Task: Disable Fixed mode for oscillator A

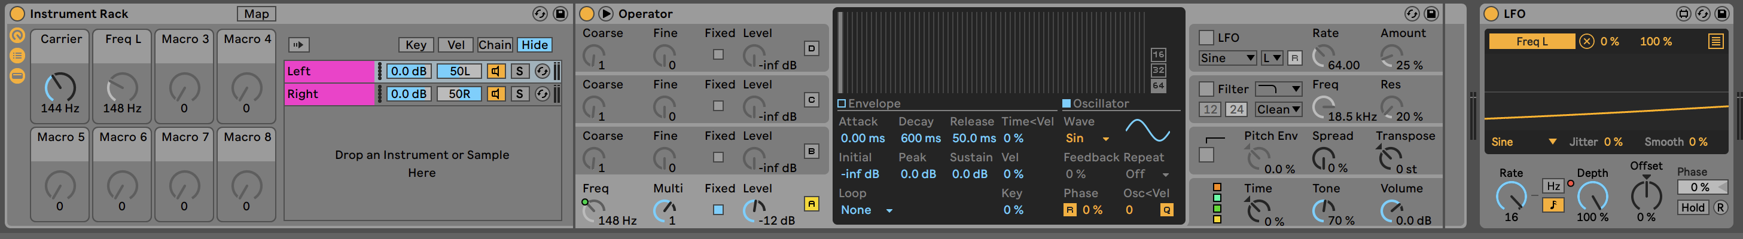Action: click(718, 210)
